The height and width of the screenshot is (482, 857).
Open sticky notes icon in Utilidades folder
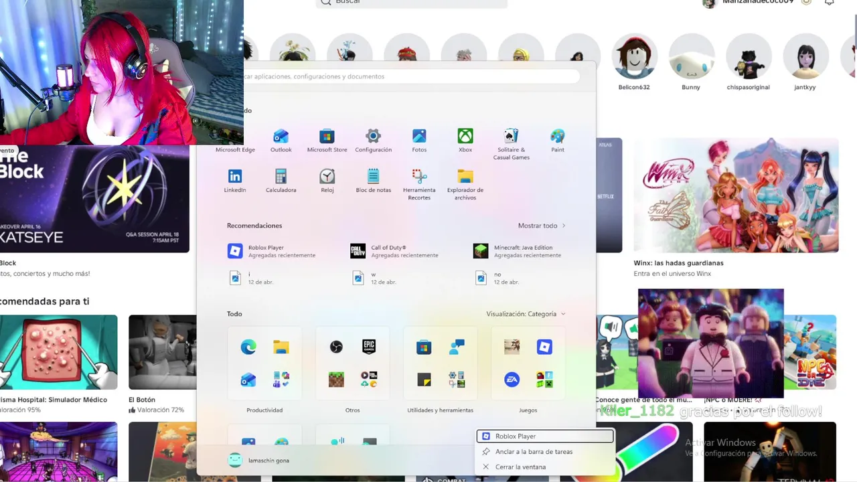[424, 380]
